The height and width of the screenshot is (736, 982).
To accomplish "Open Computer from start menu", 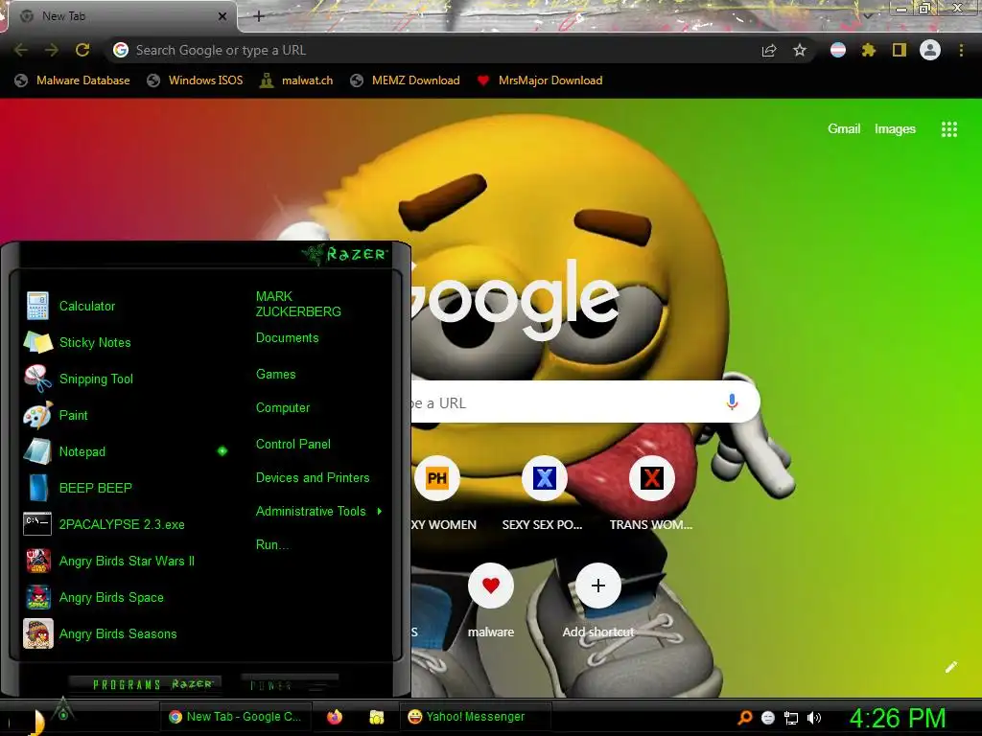I will click(x=283, y=408).
